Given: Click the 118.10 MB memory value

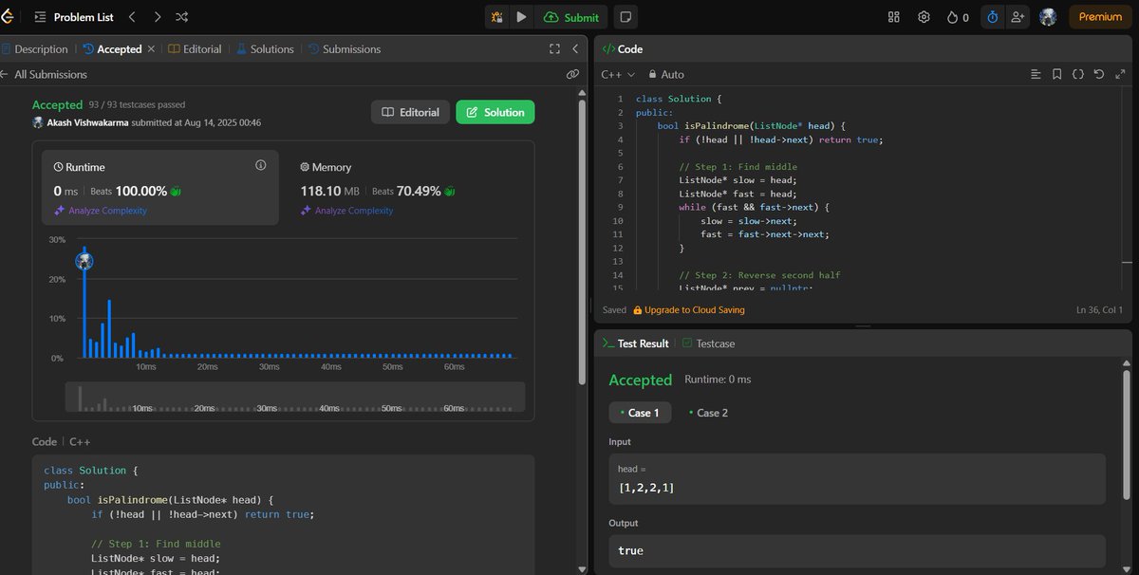Looking at the screenshot, I should tap(331, 191).
